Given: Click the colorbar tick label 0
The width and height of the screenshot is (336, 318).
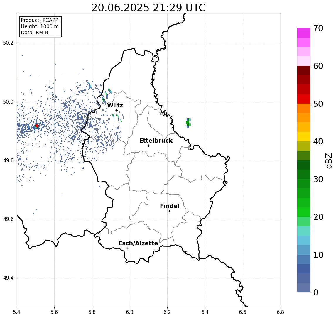Looking at the screenshot, I should (316, 292).
